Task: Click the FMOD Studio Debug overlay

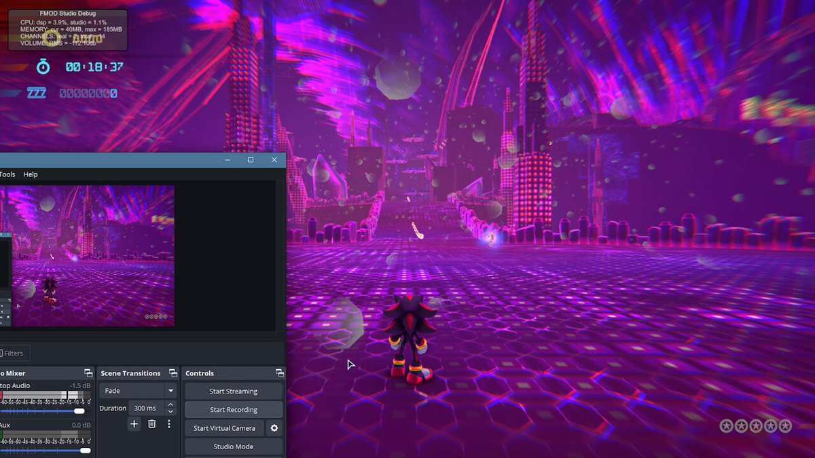Action: pyautogui.click(x=68, y=30)
